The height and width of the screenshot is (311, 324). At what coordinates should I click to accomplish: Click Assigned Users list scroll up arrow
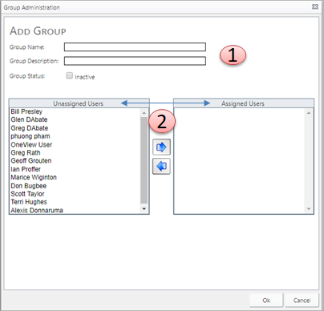click(309, 113)
